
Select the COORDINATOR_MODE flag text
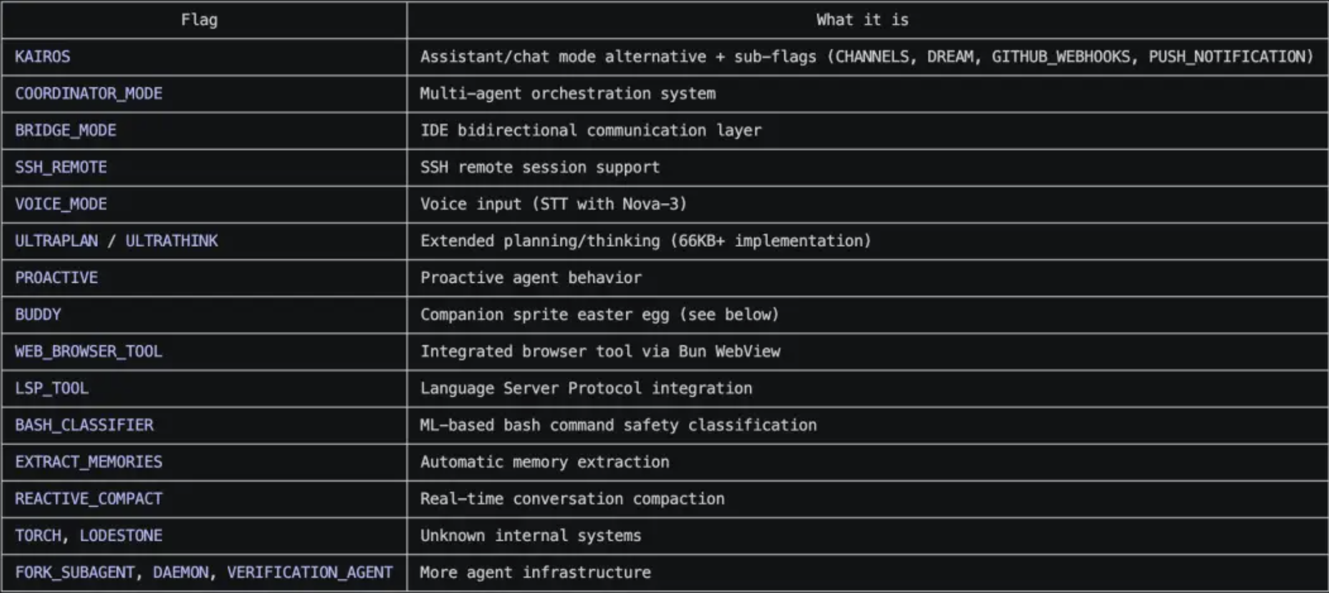pos(89,93)
